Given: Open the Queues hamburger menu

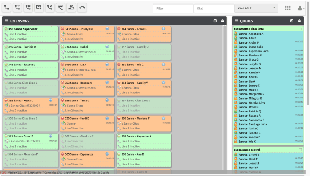Looking at the screenshot, I should click(x=236, y=21).
